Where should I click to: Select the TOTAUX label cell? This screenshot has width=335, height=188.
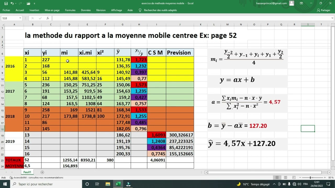click(14, 160)
